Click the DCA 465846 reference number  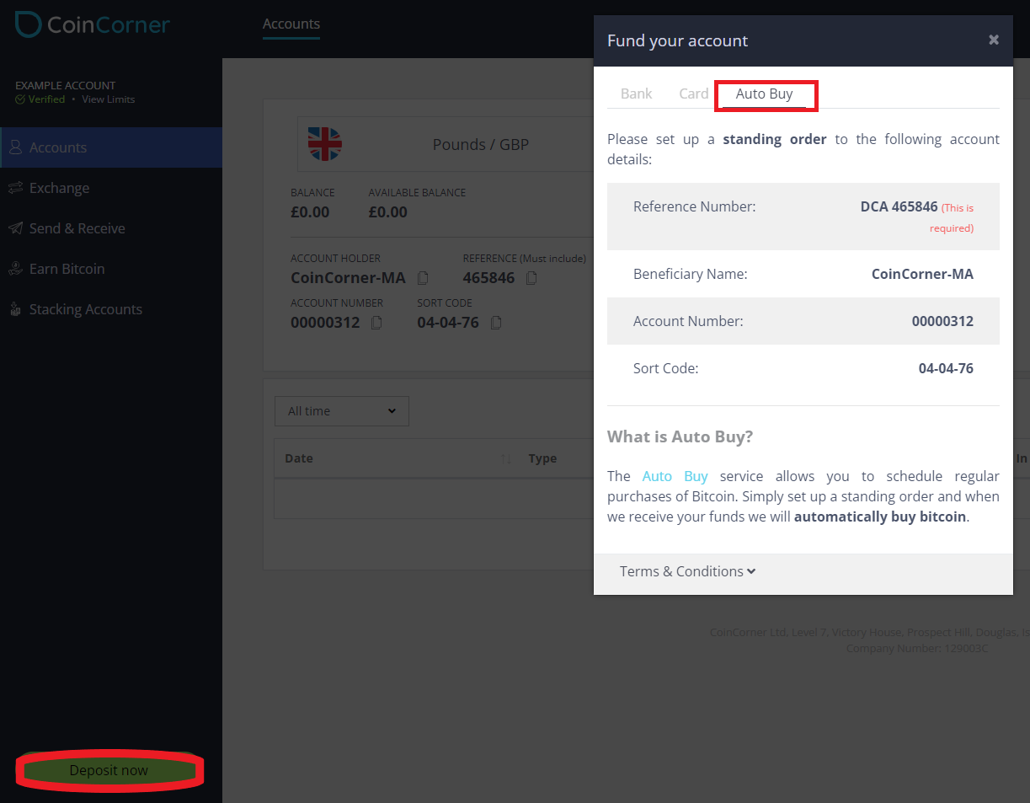(x=899, y=206)
